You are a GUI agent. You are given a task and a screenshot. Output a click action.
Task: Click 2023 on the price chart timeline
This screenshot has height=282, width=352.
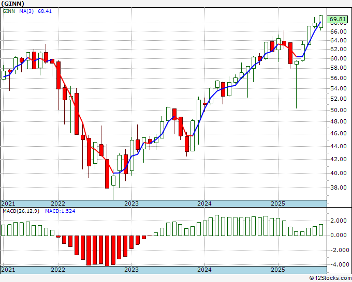pos(131,203)
